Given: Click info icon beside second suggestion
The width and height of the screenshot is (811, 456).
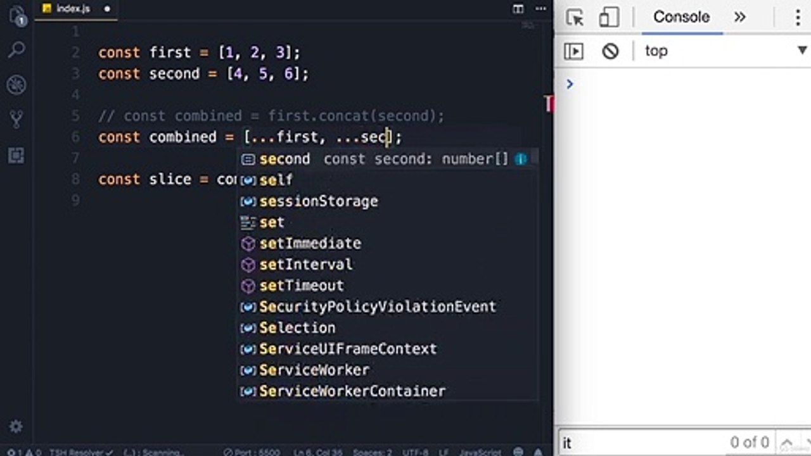Looking at the screenshot, I should tap(521, 159).
